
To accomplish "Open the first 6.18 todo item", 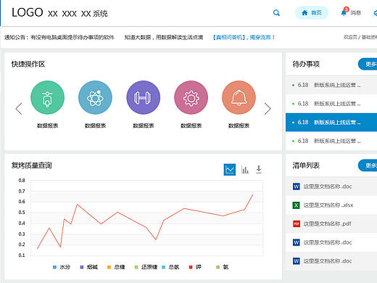I will click(331, 85).
